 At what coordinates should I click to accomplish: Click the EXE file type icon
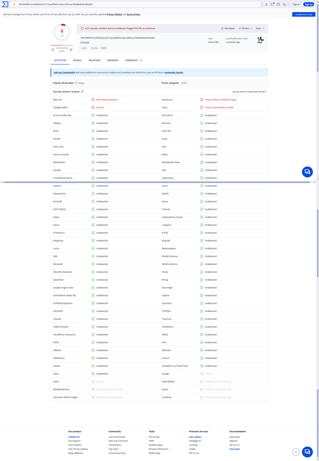tap(260, 40)
